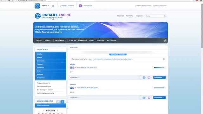
Task: Expand the В МИРЕ dropdown menu
Action: point(49,41)
